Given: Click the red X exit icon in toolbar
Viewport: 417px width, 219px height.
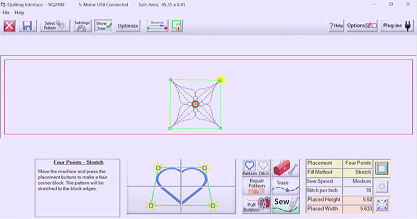Looking at the screenshot, I should (9, 26).
